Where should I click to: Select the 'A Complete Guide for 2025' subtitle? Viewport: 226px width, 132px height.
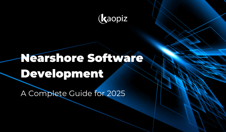(73, 94)
